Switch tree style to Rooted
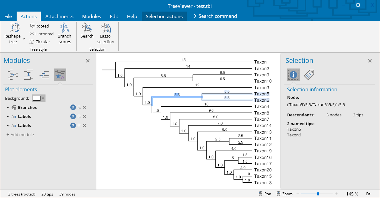 click(39, 26)
